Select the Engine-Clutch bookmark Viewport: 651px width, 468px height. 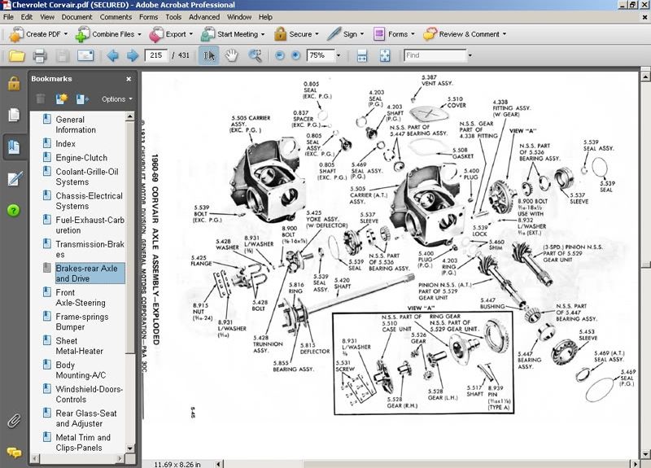pyautogui.click(x=81, y=158)
